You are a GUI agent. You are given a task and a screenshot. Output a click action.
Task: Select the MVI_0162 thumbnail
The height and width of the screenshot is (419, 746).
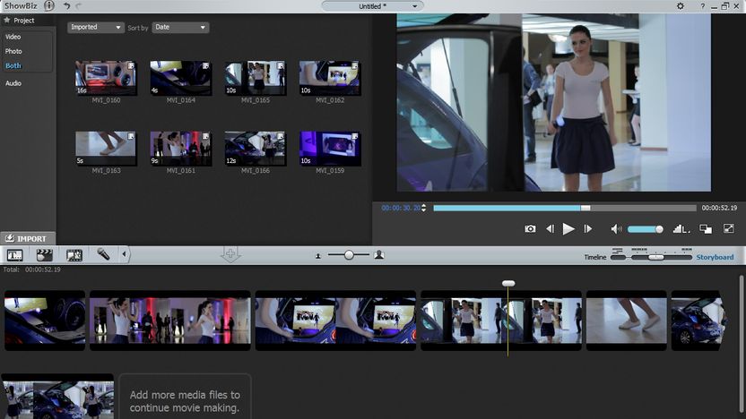(330, 78)
